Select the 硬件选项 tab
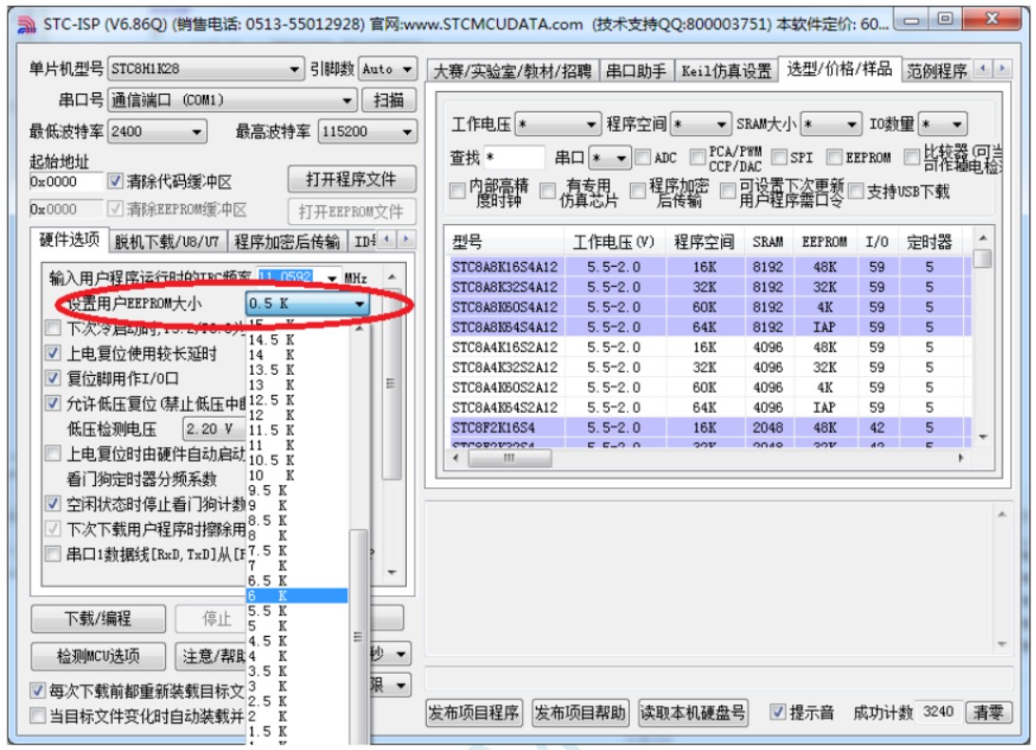 pos(68,240)
